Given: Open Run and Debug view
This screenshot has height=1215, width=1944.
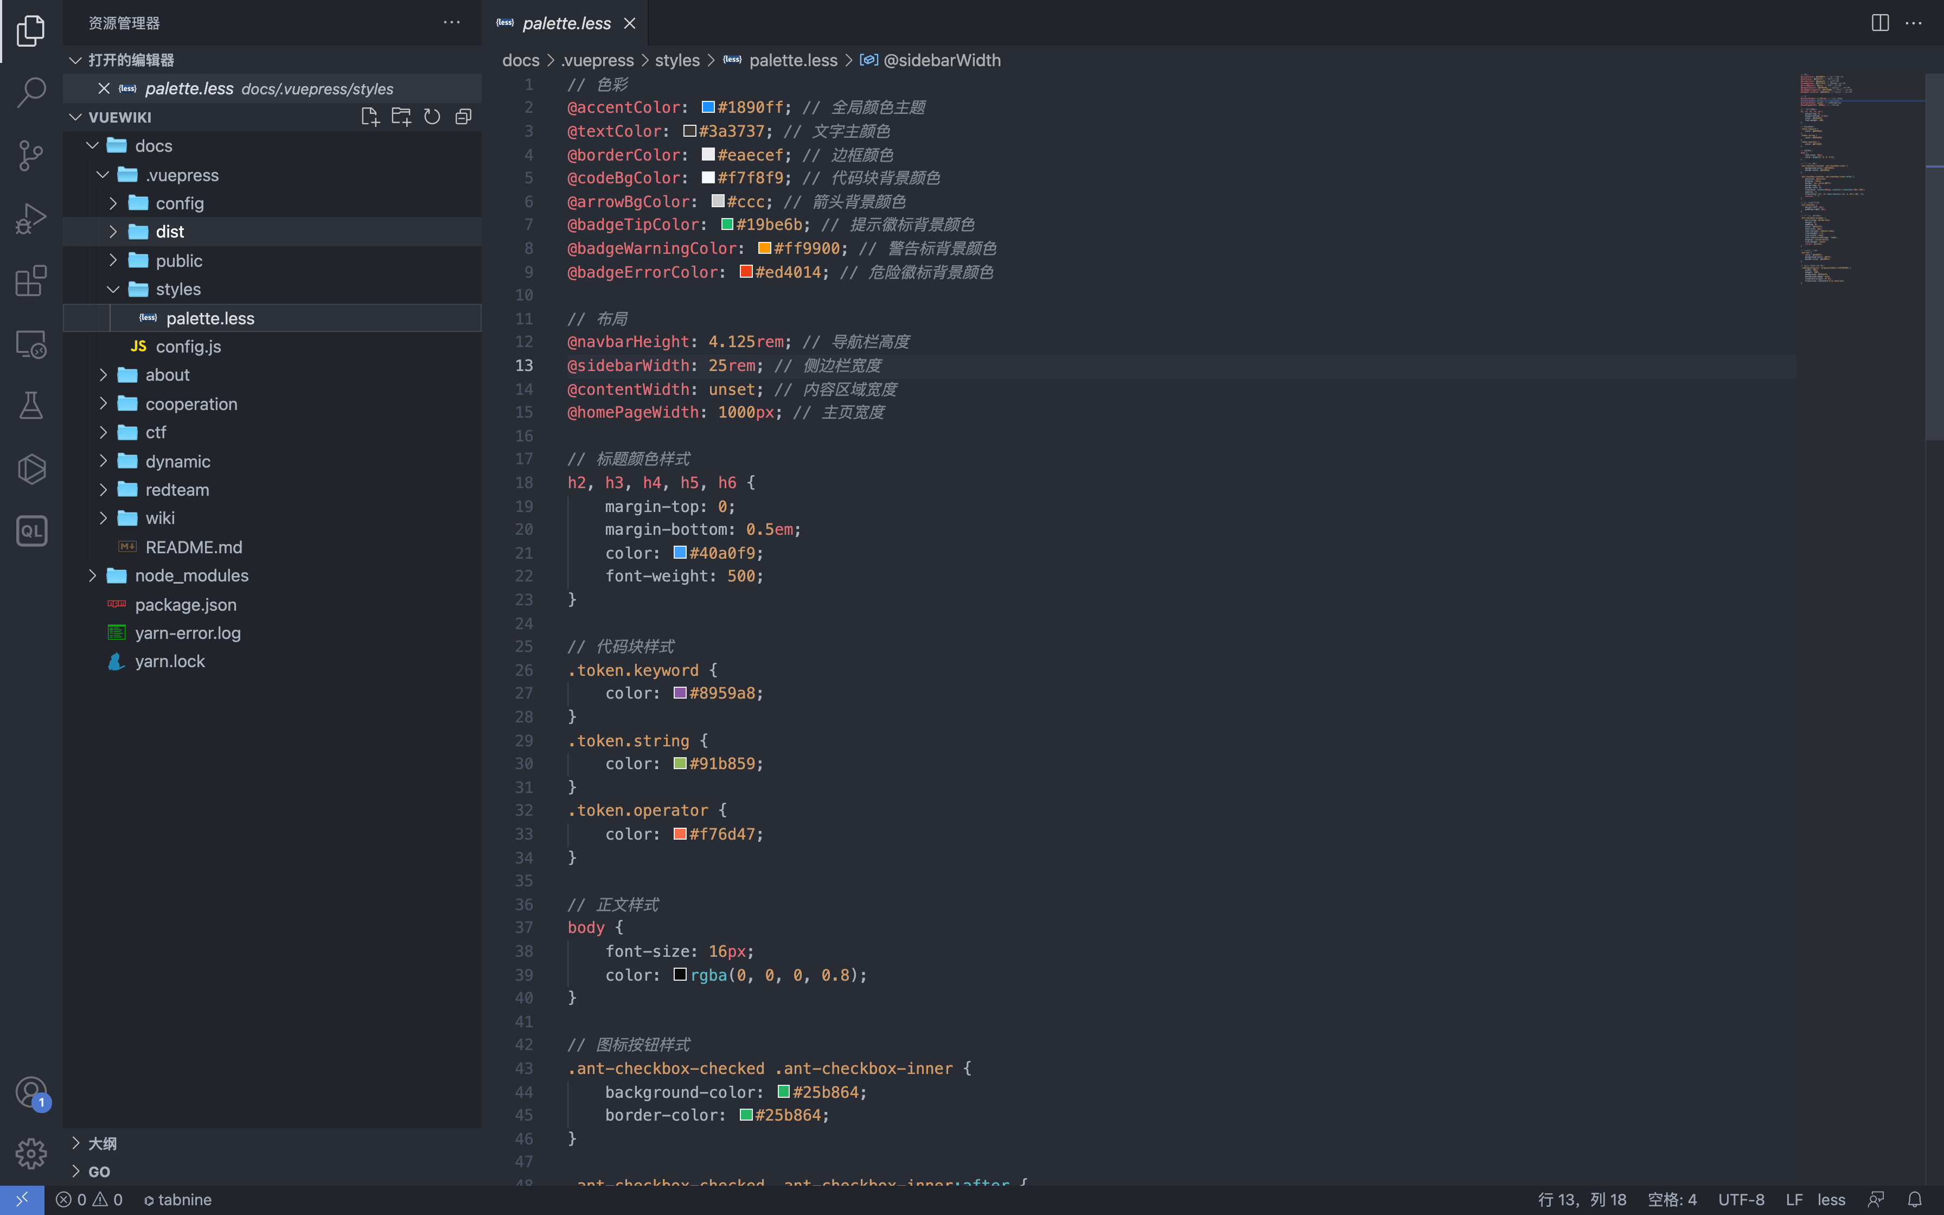Looking at the screenshot, I should [30, 218].
